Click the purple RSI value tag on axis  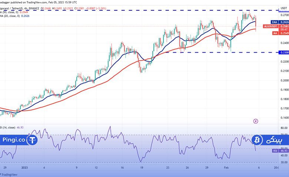[280, 151]
